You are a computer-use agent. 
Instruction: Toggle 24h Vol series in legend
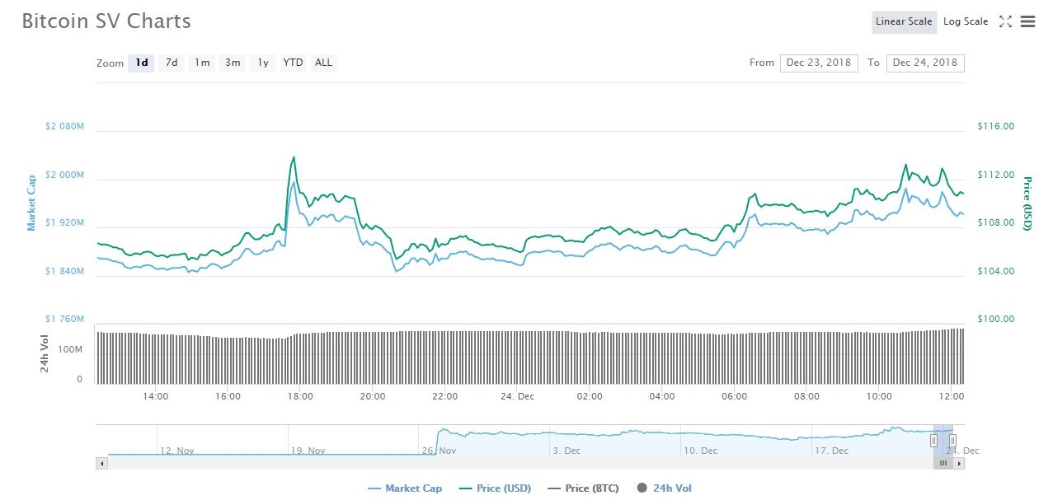(x=664, y=488)
